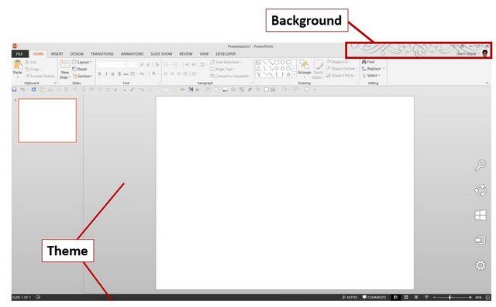
Task: Open the Align Text dropdown
Action: 222,69
